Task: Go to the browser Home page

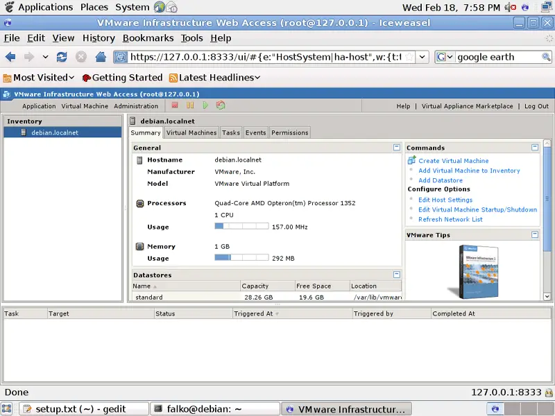Action: click(x=101, y=57)
